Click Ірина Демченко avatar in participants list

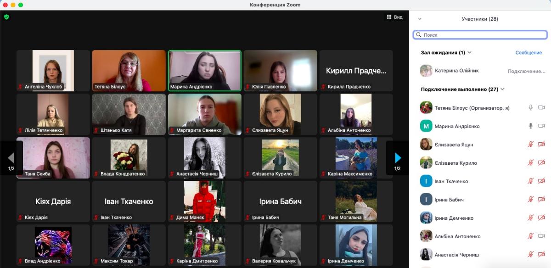[x=426, y=218]
